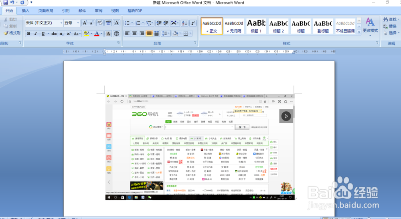Open the 视图 (View) tab
This screenshot has height=219, width=401.
click(115, 11)
